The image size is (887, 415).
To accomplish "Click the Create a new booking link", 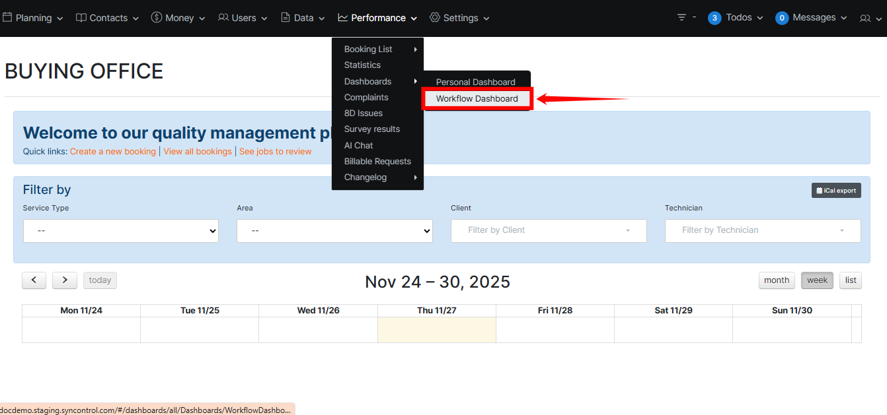I will coord(112,152).
